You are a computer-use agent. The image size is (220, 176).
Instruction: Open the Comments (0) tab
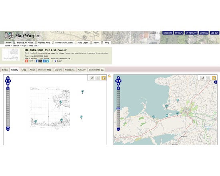pos(96,70)
